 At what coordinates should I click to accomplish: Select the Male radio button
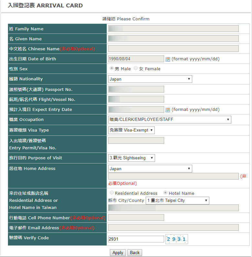click(x=112, y=68)
